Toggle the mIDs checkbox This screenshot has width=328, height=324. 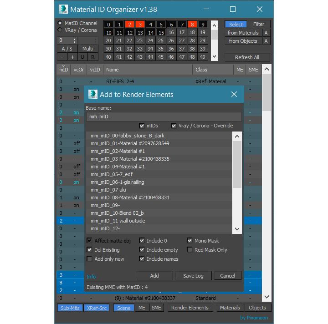coord(142,126)
